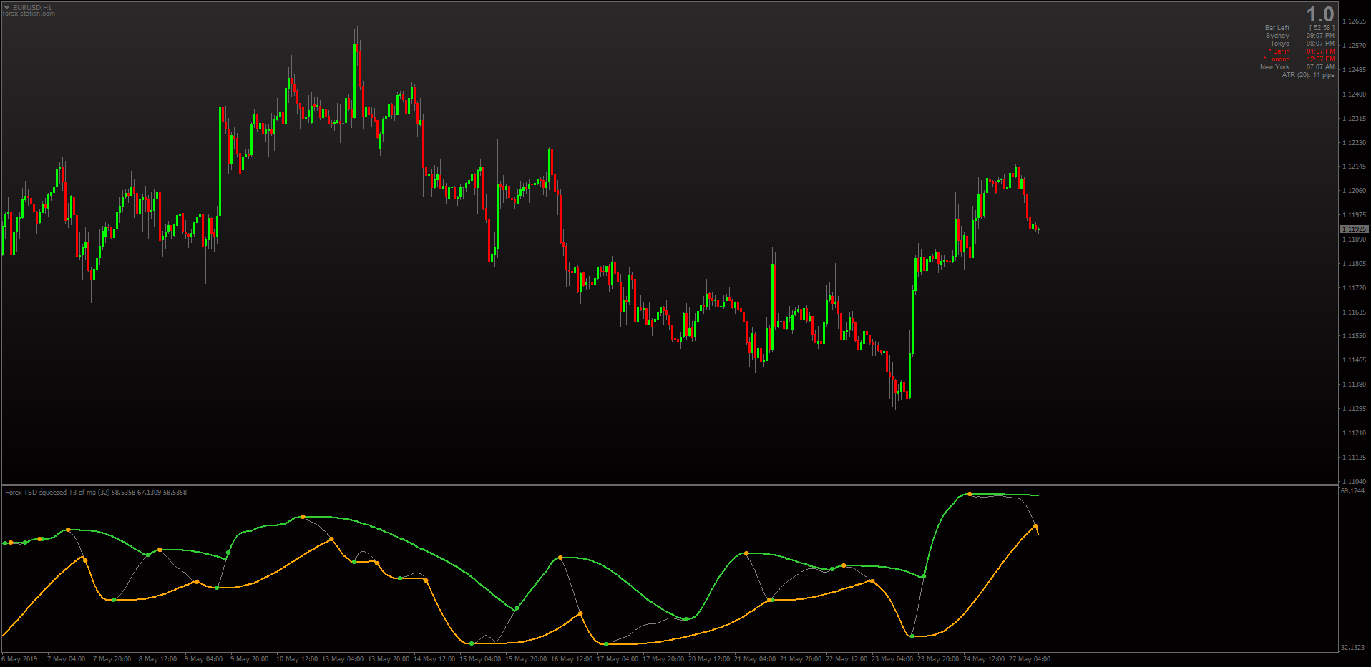Click the 6 May 2019 date label
This screenshot has height=667, width=1371.
[x=19, y=659]
